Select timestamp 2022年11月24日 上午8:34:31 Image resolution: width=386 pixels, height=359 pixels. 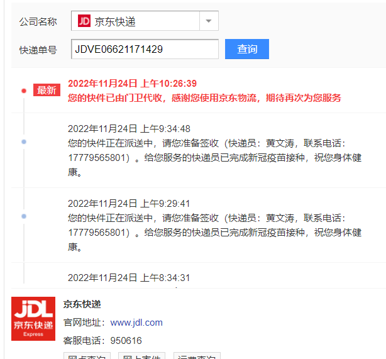click(x=129, y=278)
